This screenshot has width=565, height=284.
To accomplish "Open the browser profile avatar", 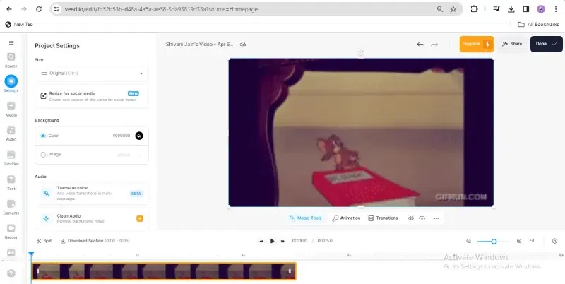I will (541, 9).
